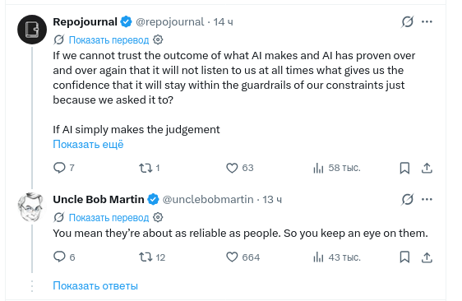This screenshot has width=462, height=301.
Task: Expand tweet text with Показать ещё
Action: tap(88, 144)
